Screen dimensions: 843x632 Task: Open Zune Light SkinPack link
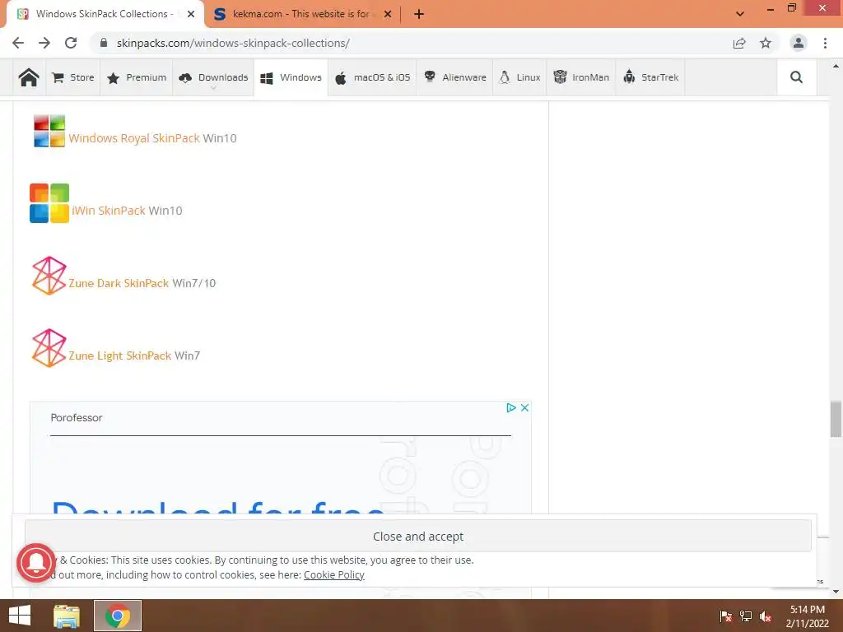(120, 355)
